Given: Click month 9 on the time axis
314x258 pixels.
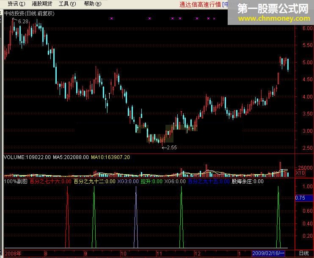Looking at the screenshot, I should [x=86, y=254].
